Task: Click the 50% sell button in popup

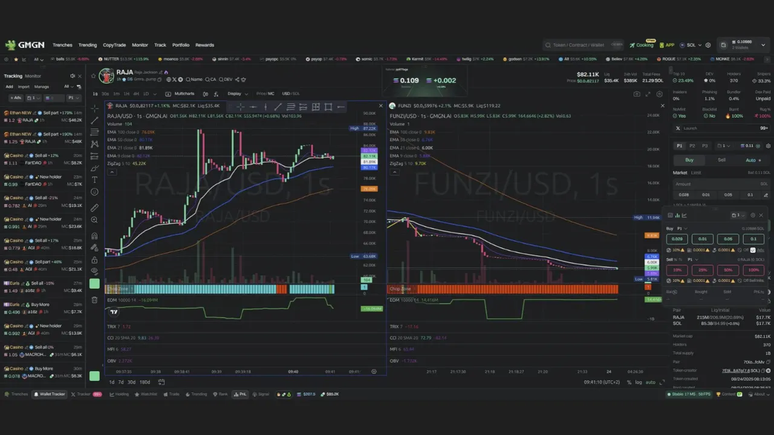Action: pyautogui.click(x=728, y=270)
